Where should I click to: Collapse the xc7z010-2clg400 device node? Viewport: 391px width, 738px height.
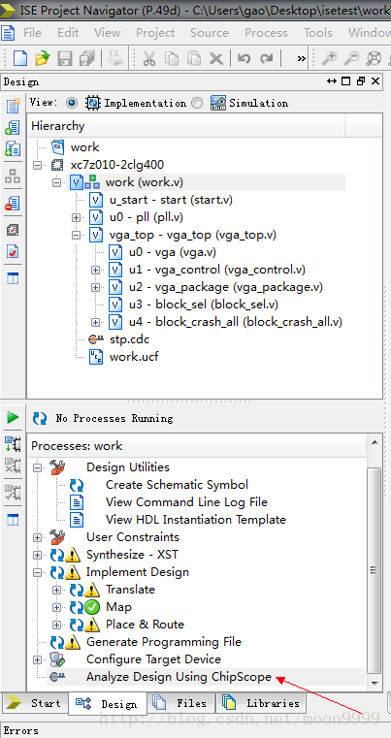click(x=38, y=165)
